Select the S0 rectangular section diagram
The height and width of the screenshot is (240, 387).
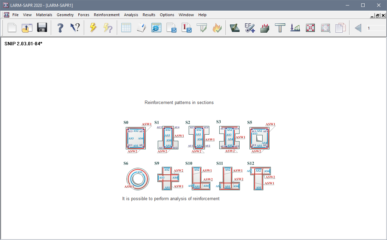pyautogui.click(x=136, y=138)
